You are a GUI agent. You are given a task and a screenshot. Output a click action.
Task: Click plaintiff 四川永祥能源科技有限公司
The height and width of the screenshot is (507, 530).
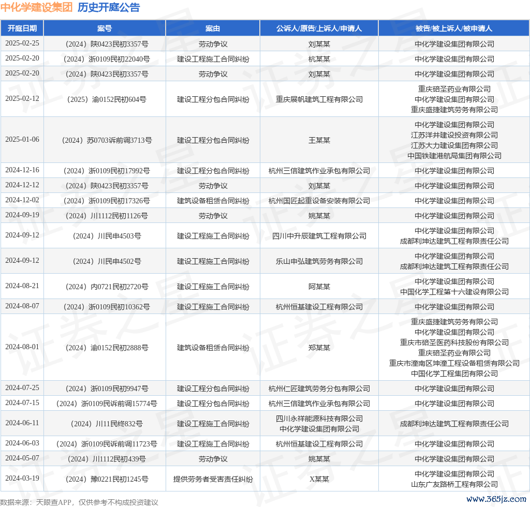coord(319,419)
